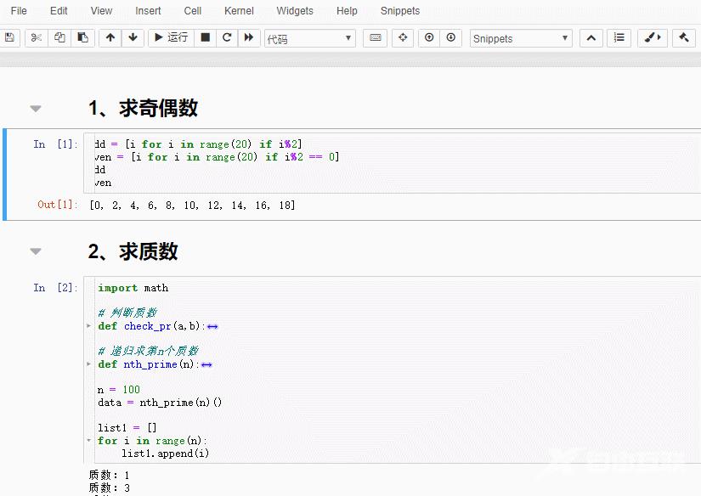Open the Widgets menu
This screenshot has height=496, width=701.
coord(295,11)
